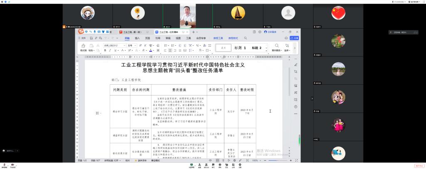Select the sunflower avatar participant thumbnail
Viewport: 426px width, 169px height.
[135, 13]
